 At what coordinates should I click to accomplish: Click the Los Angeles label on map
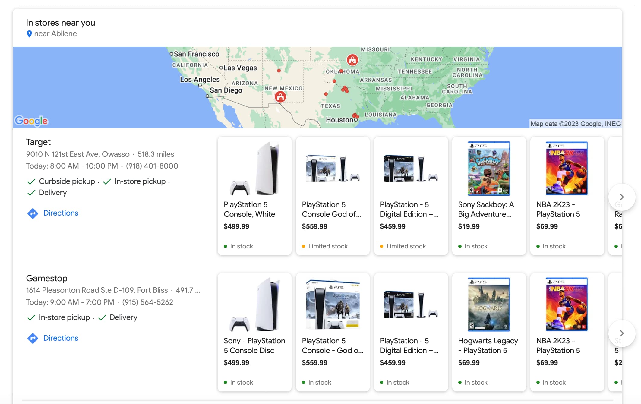[200, 80]
